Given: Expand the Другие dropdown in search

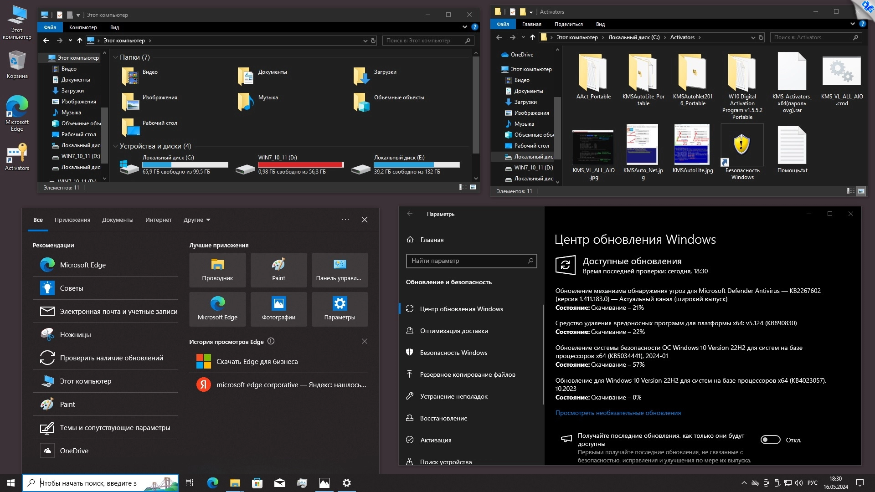Looking at the screenshot, I should [x=197, y=220].
